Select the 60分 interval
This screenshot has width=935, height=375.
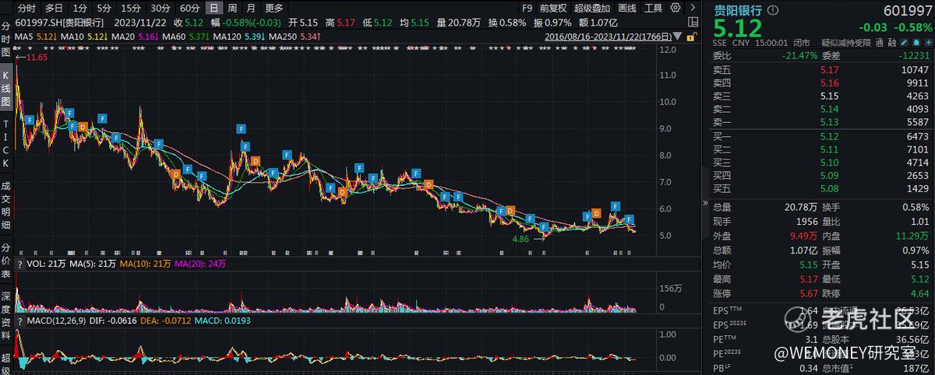(189, 8)
